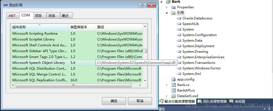Click the Bank.cs form file icon
This screenshot has width=273, height=111.
[174, 85]
